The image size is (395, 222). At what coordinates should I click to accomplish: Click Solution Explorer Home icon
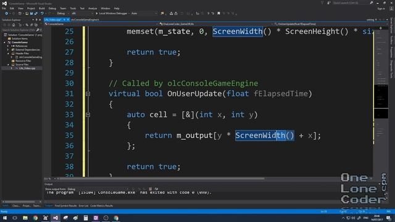pyautogui.click(x=14, y=25)
